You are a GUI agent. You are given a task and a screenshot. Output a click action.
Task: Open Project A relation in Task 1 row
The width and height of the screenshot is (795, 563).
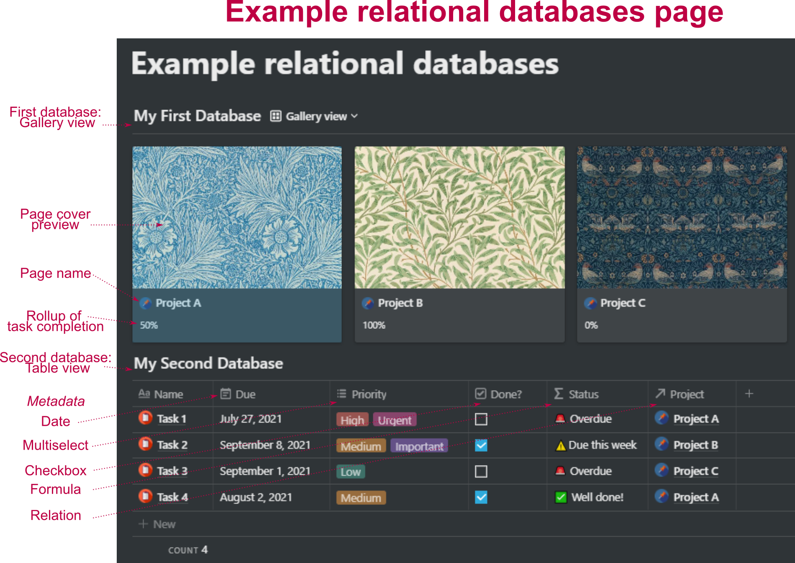tap(687, 419)
